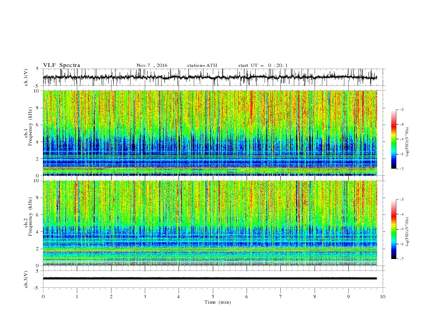The height and width of the screenshot is (333, 431).
Task: Click the ch.1 voltage waveform trace
Action: tap(210, 77)
